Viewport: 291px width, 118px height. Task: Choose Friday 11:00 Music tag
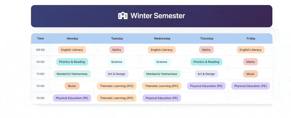point(251,74)
